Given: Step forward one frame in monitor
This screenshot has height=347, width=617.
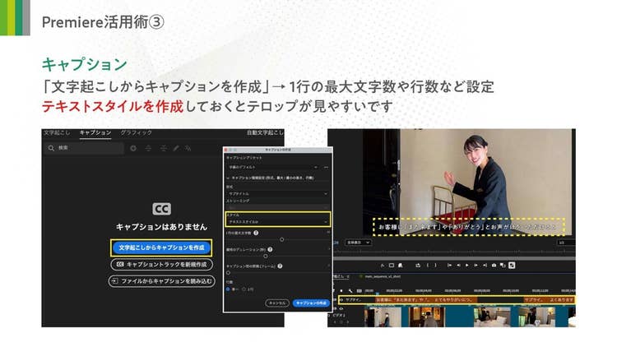Looking at the screenshot, I should click(x=476, y=266).
